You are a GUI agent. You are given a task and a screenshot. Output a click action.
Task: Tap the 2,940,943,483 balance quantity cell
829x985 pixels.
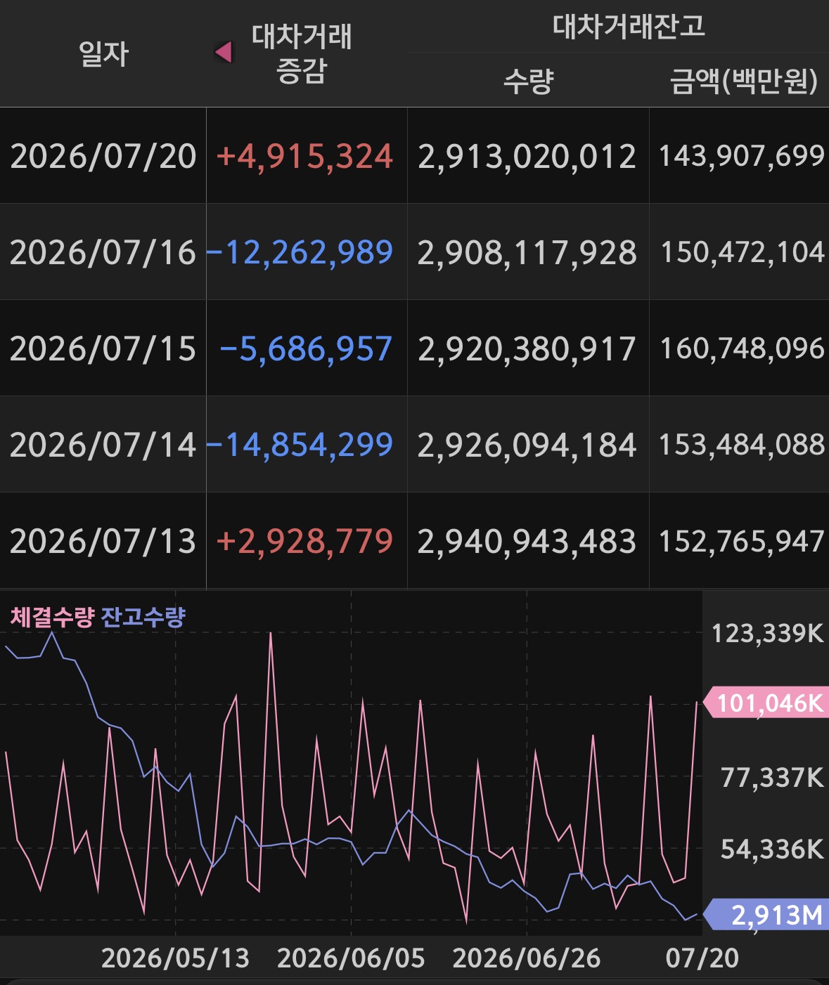point(527,541)
